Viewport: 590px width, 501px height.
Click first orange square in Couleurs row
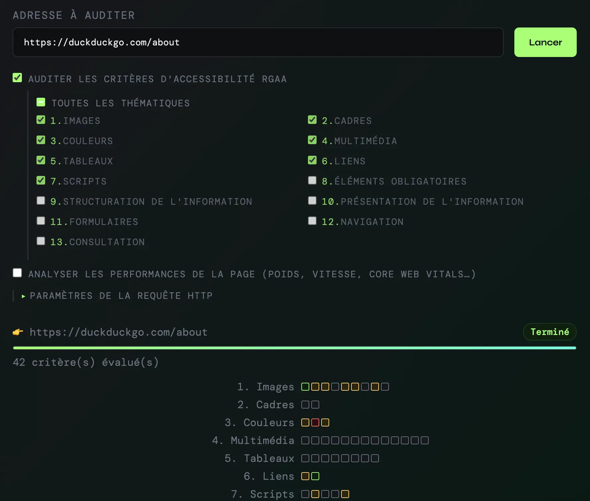(305, 422)
